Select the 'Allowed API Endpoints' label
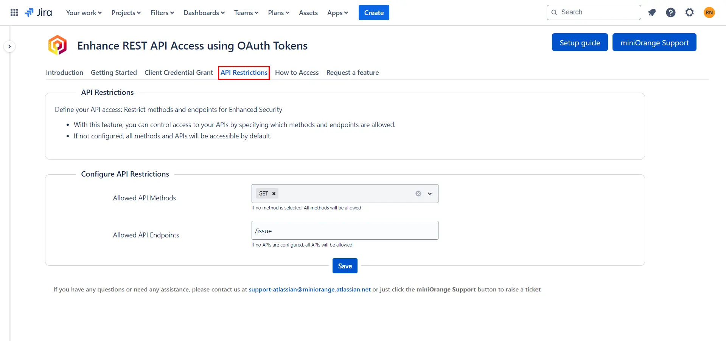 tap(146, 235)
